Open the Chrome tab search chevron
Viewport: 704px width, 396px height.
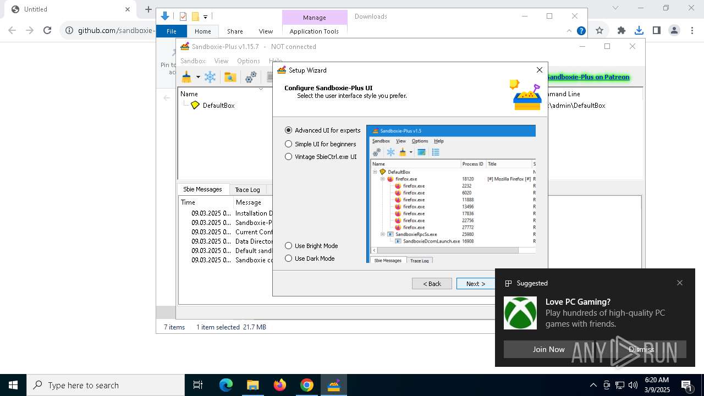click(x=615, y=8)
